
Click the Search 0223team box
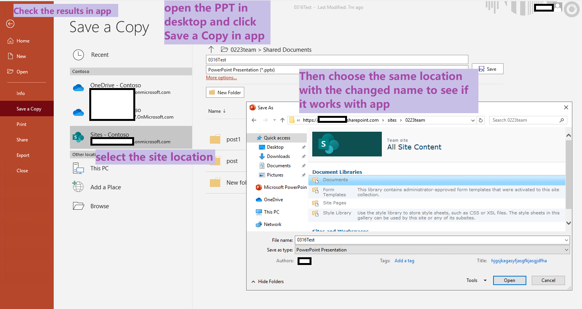(x=528, y=120)
